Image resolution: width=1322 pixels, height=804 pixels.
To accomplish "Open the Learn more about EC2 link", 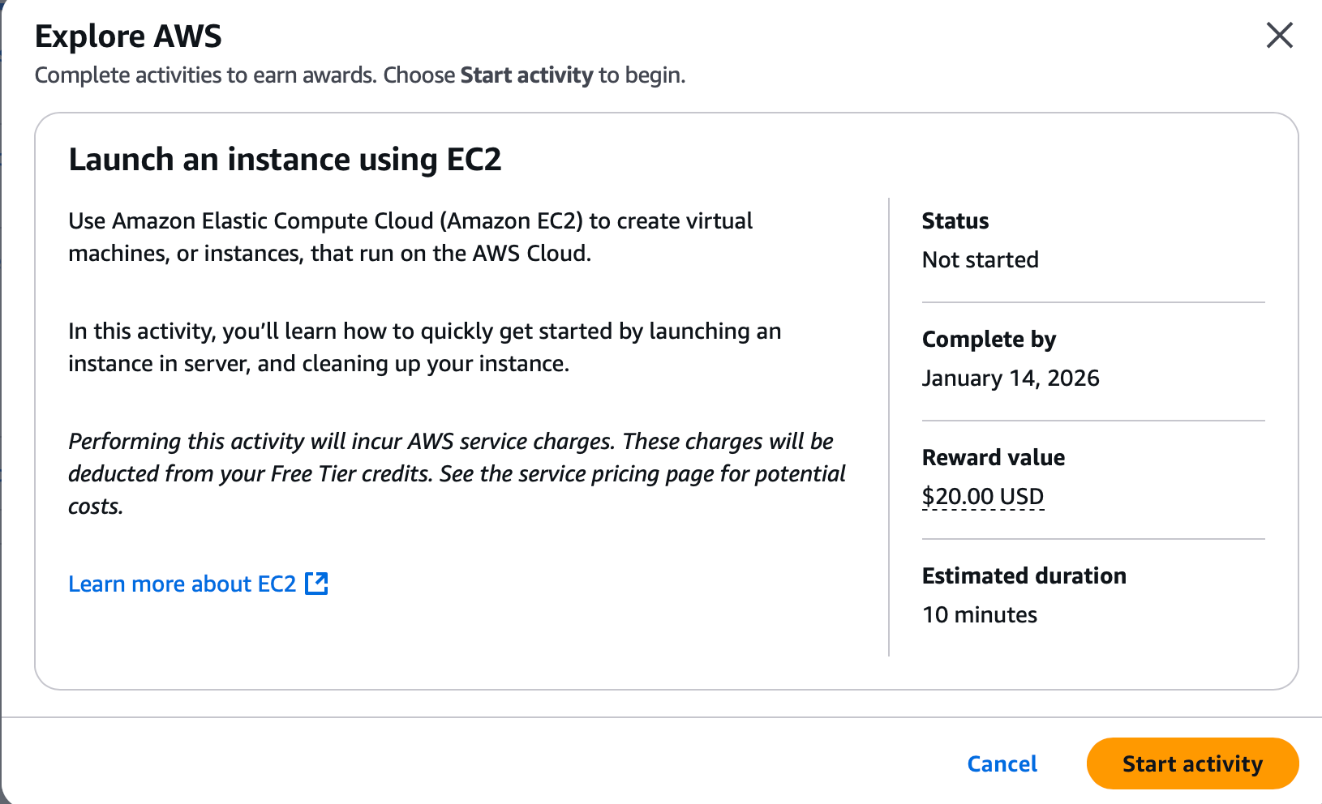I will tap(182, 584).
